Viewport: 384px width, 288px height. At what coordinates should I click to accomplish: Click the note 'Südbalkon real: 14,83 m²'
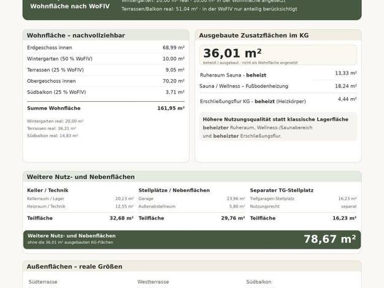(x=52, y=136)
